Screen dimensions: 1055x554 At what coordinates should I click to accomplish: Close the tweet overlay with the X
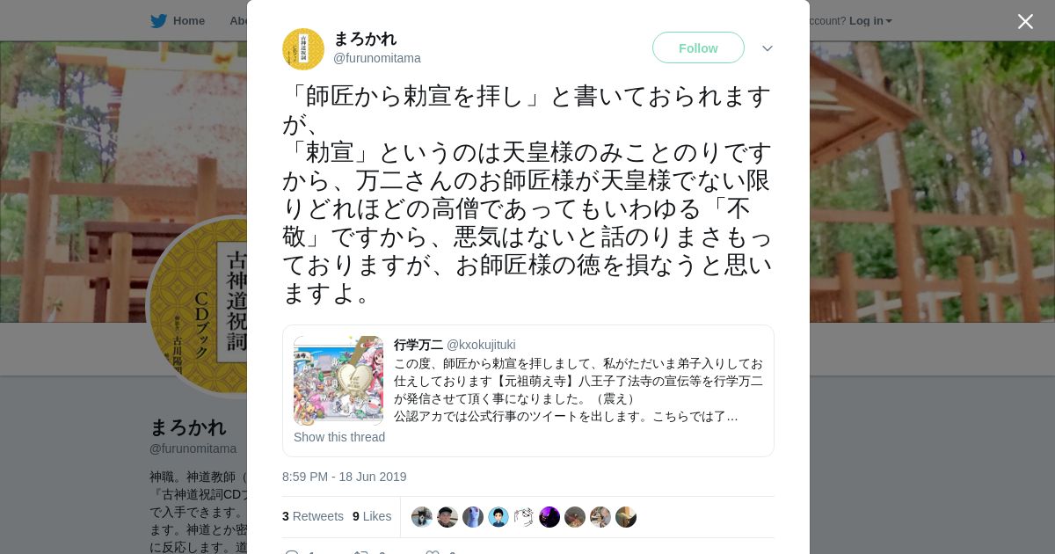[1025, 21]
